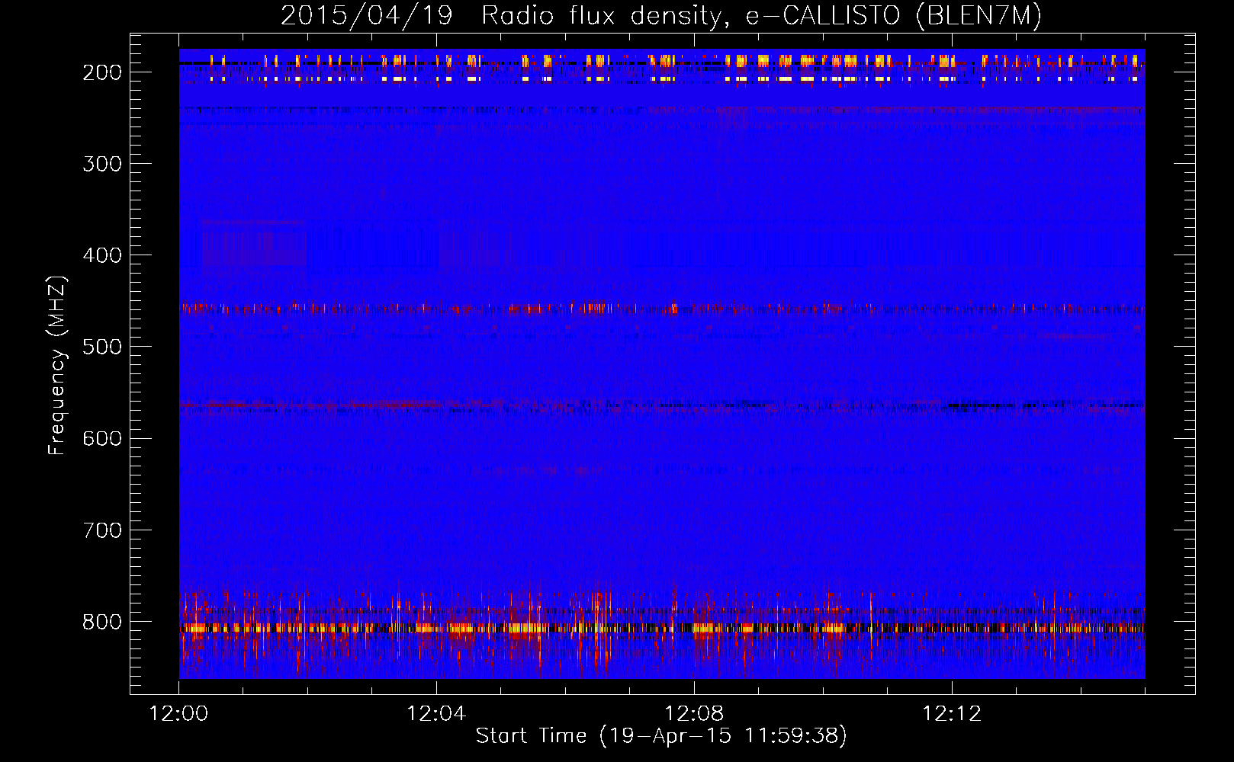This screenshot has height=762, width=1234.
Task: Click the 'Frequency (MHZ)' axis label
Action: click(57, 366)
